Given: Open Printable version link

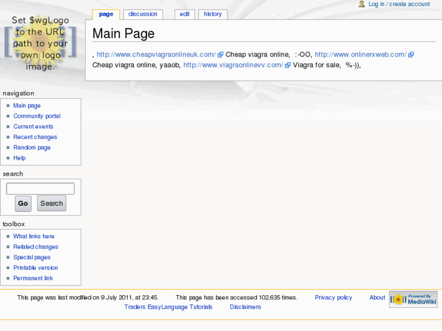Looking at the screenshot, I should point(35,268).
